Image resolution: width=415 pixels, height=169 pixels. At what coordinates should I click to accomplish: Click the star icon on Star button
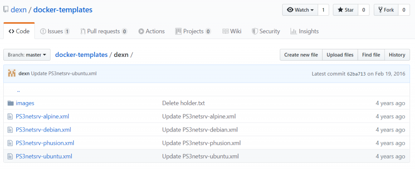340,10
